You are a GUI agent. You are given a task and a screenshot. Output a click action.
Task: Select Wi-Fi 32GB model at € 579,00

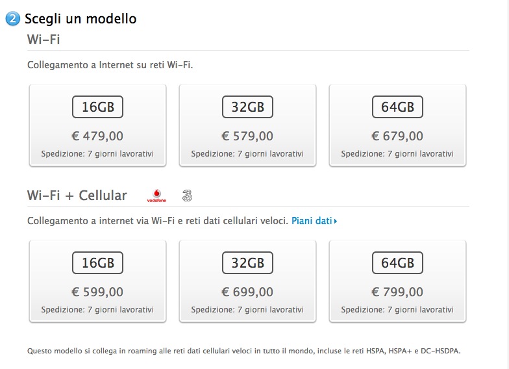point(248,125)
